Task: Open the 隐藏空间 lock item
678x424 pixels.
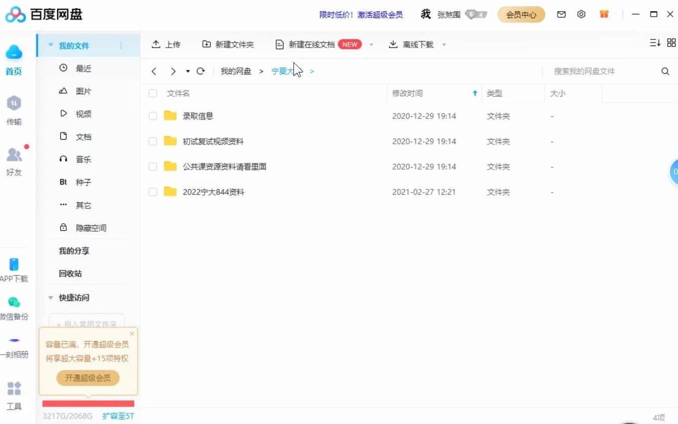Action: click(83, 228)
